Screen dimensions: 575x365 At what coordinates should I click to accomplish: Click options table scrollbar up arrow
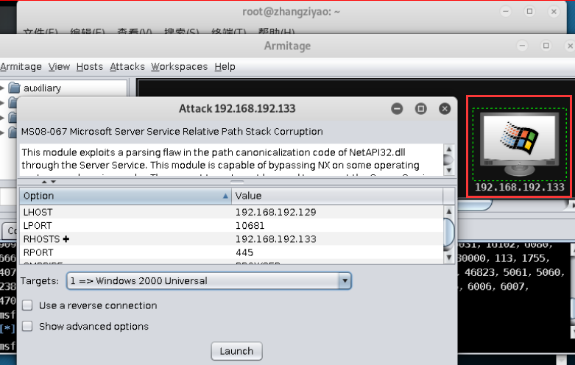pos(449,211)
